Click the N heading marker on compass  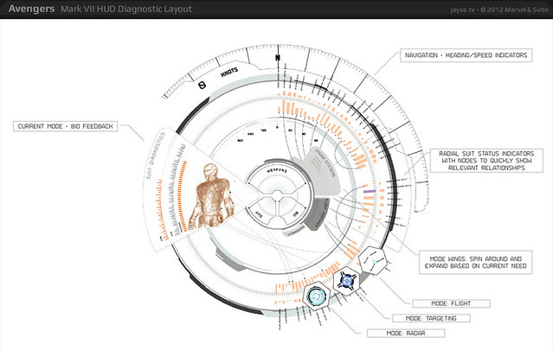pyautogui.click(x=276, y=59)
